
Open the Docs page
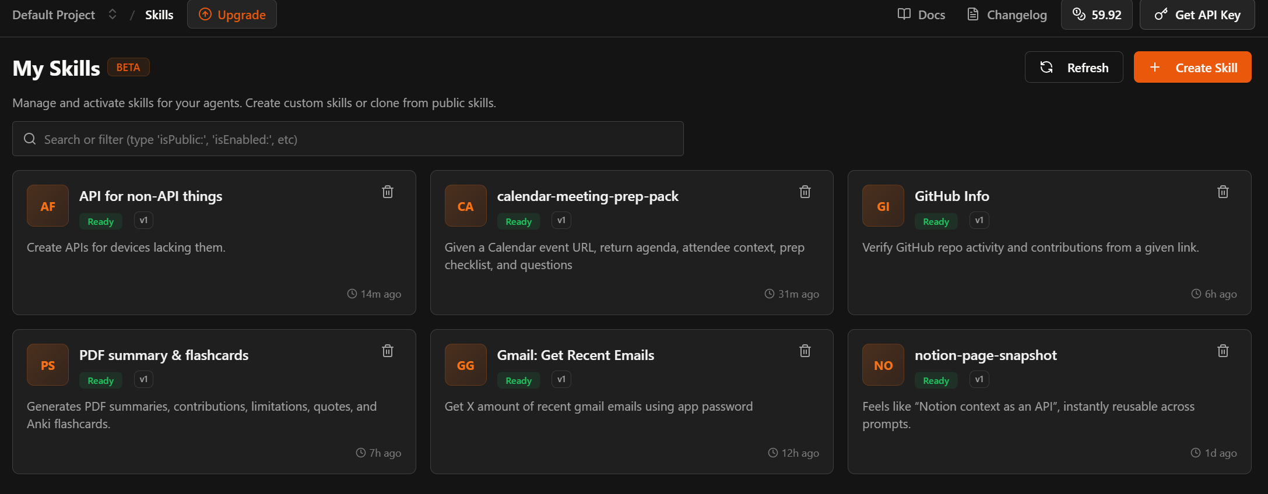coord(922,15)
